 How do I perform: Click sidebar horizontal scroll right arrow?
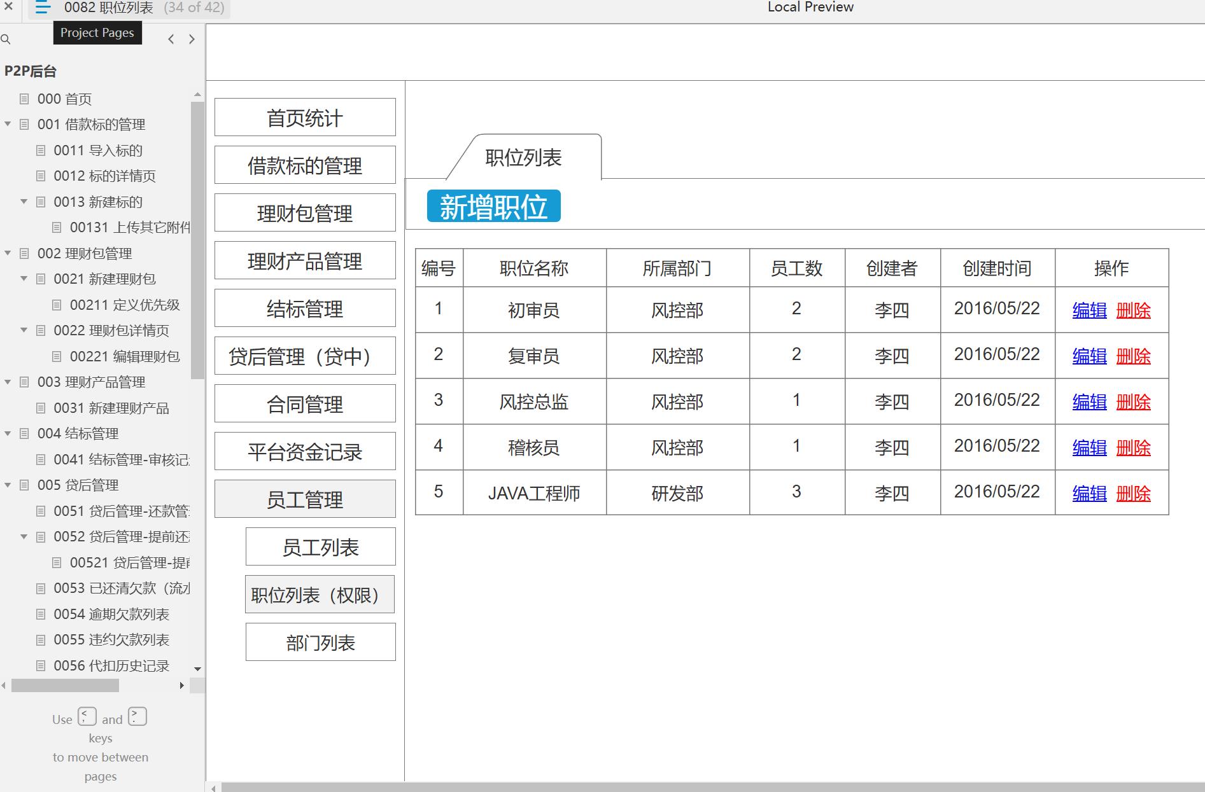pos(182,686)
